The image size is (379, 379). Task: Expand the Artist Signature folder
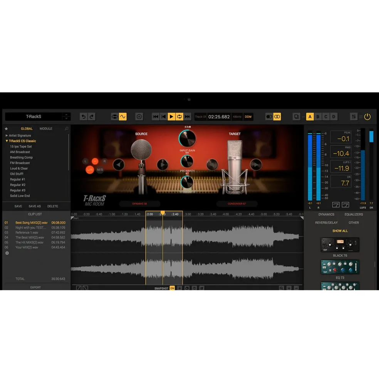click(x=7, y=135)
